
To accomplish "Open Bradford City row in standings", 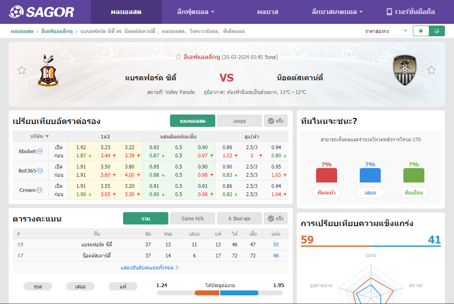I will (151, 244).
